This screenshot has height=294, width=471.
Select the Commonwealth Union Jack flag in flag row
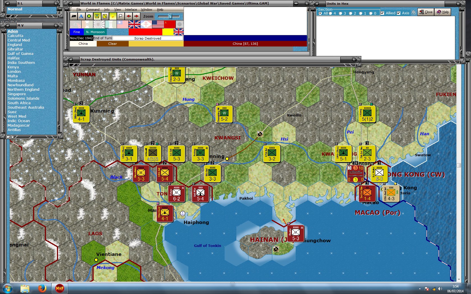coord(134,24)
